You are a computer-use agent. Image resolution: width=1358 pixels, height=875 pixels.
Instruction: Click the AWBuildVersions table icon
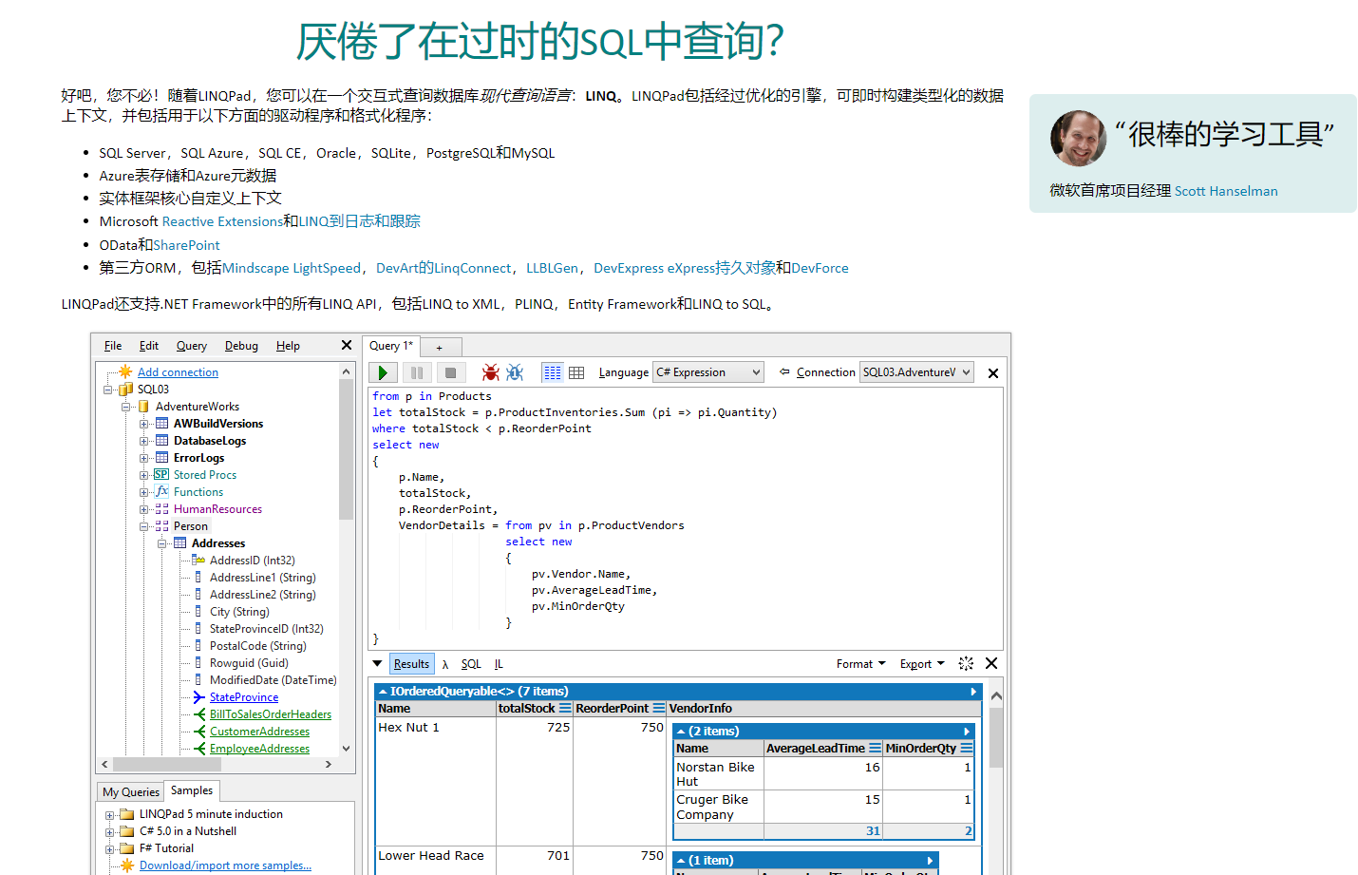[x=162, y=423]
